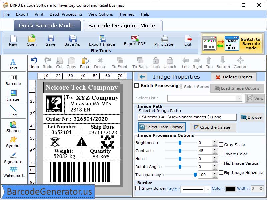Click the Cut icon
Viewport: 267px width, 200px height.
click(x=60, y=61)
